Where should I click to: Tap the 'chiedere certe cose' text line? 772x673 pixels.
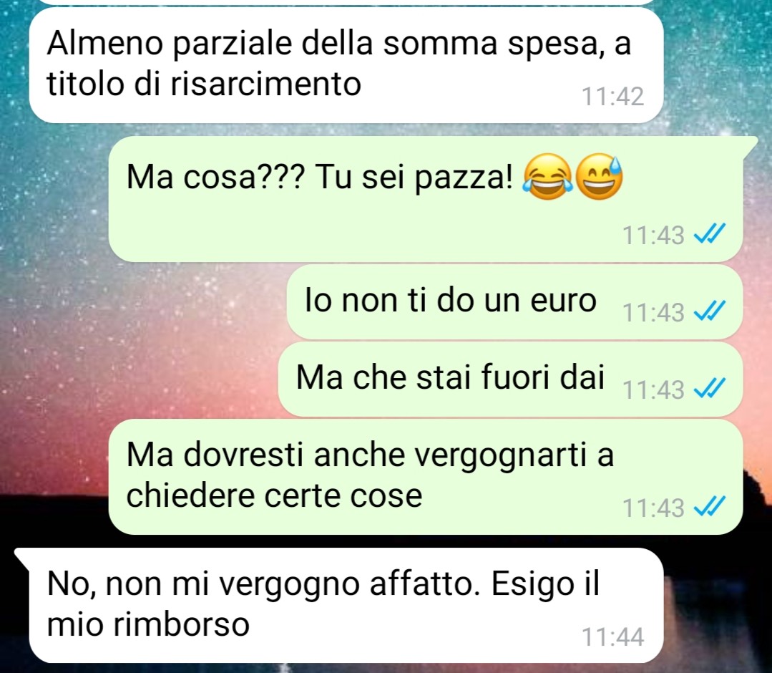pyautogui.click(x=274, y=495)
